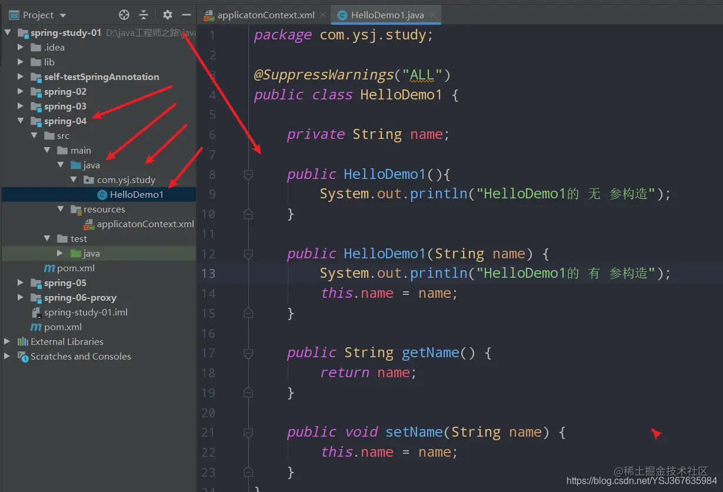The height and width of the screenshot is (492, 723).
Task: Expand External Libraries node
Action: coord(8,341)
